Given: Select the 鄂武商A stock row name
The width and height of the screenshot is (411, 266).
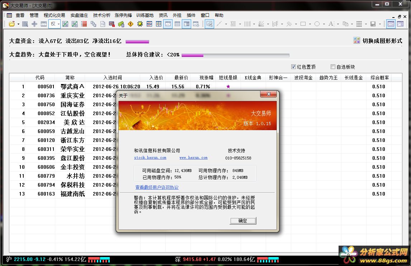Looking at the screenshot, I should [72, 87].
